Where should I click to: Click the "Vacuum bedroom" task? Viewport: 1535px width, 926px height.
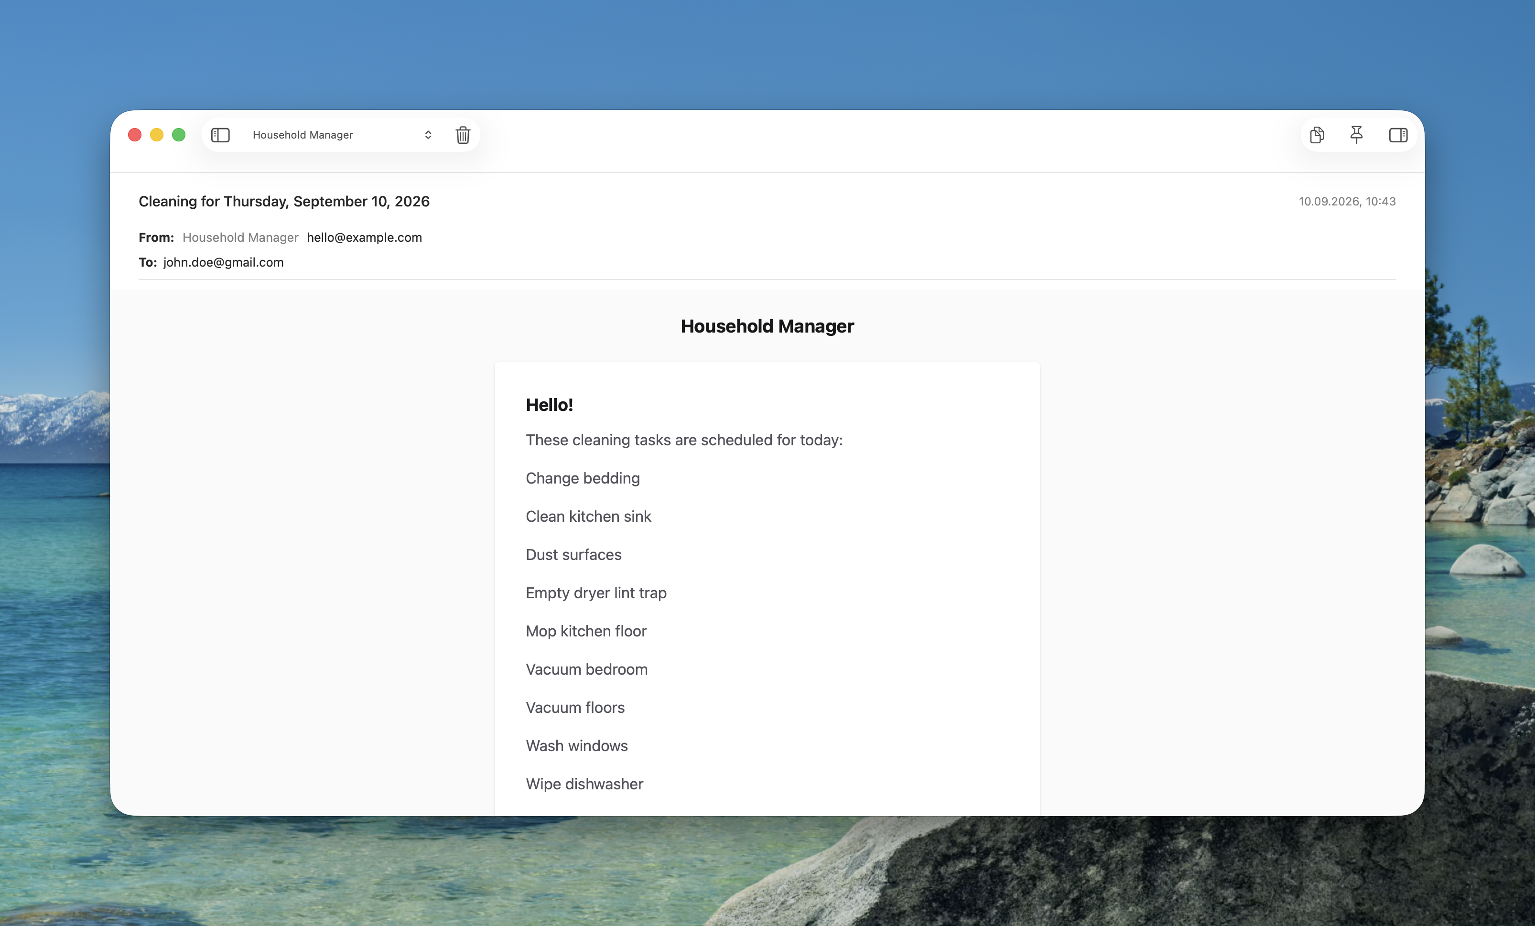click(586, 669)
